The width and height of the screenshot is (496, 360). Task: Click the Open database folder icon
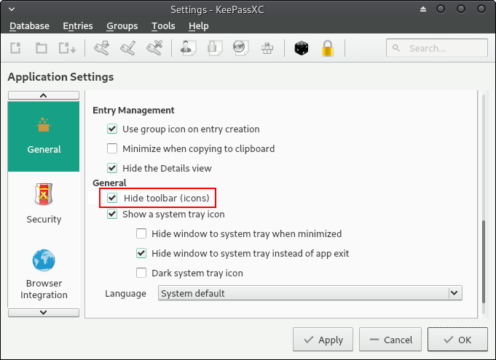point(42,48)
